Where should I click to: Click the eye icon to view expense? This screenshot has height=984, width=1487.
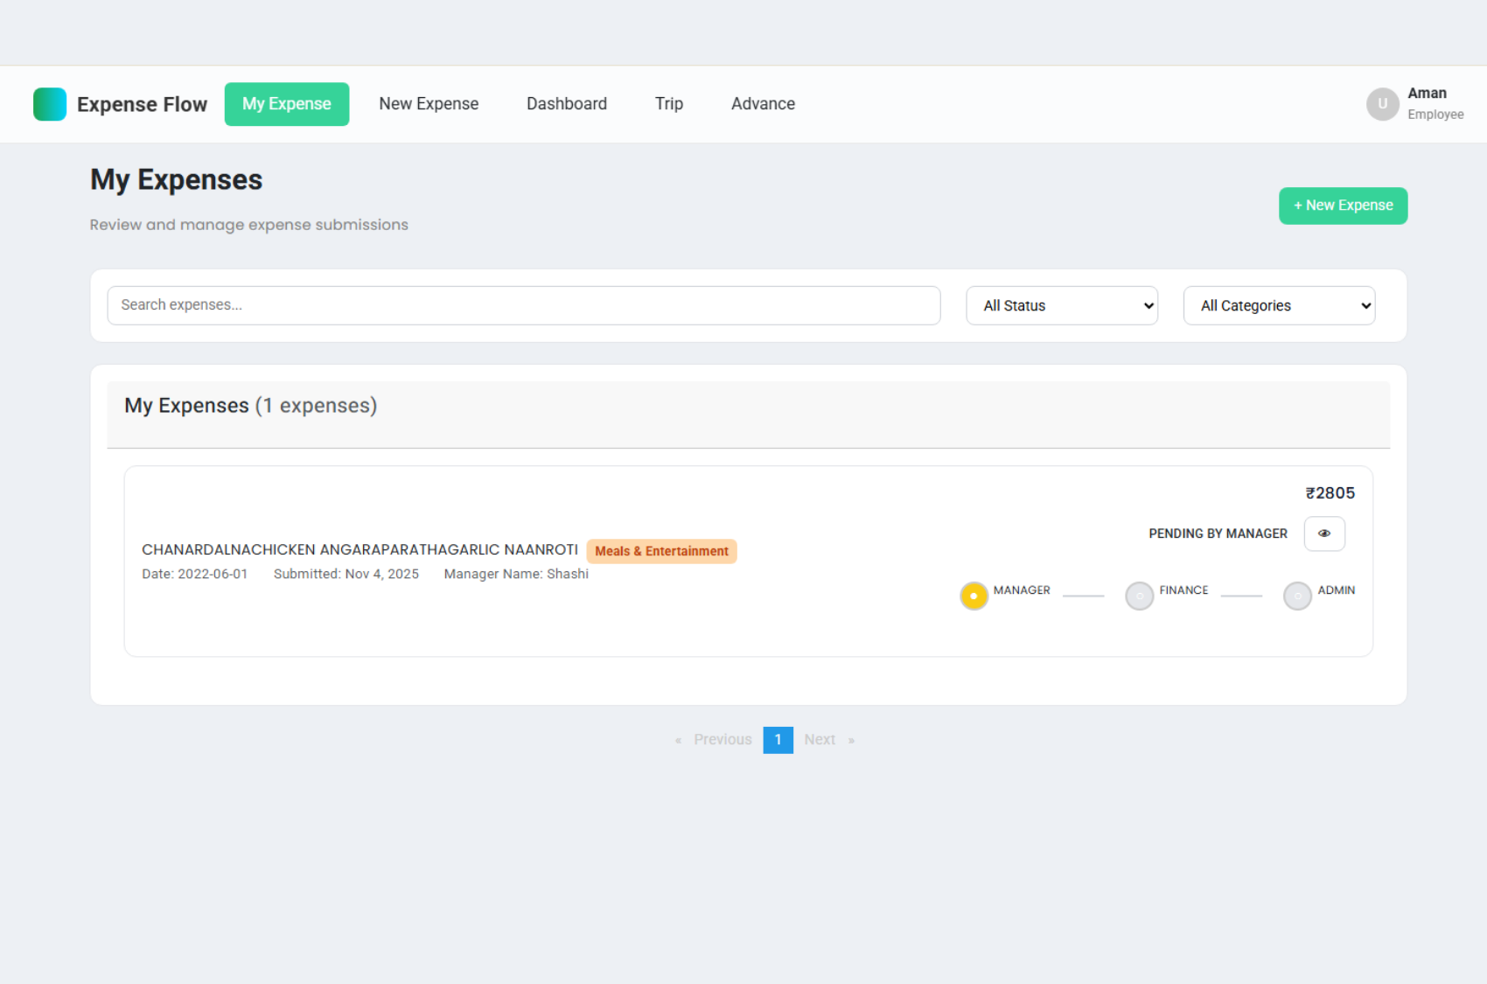tap(1323, 534)
